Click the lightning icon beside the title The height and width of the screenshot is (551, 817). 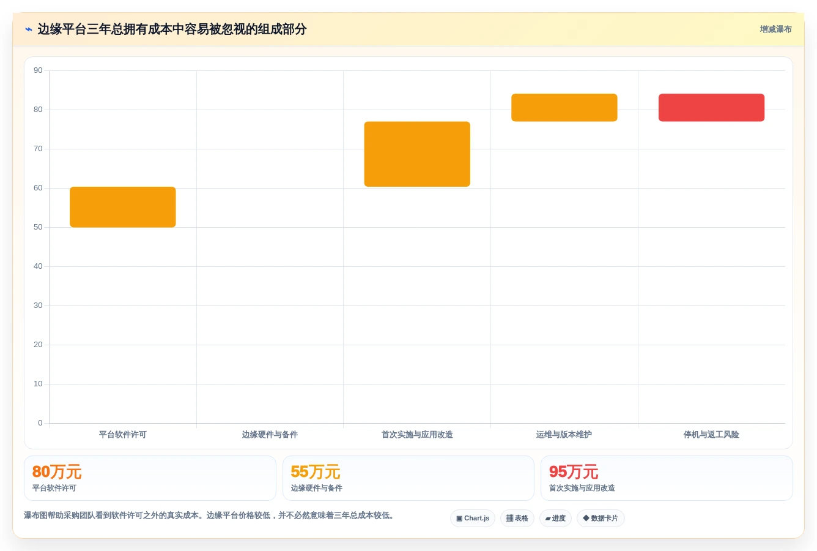coord(28,29)
